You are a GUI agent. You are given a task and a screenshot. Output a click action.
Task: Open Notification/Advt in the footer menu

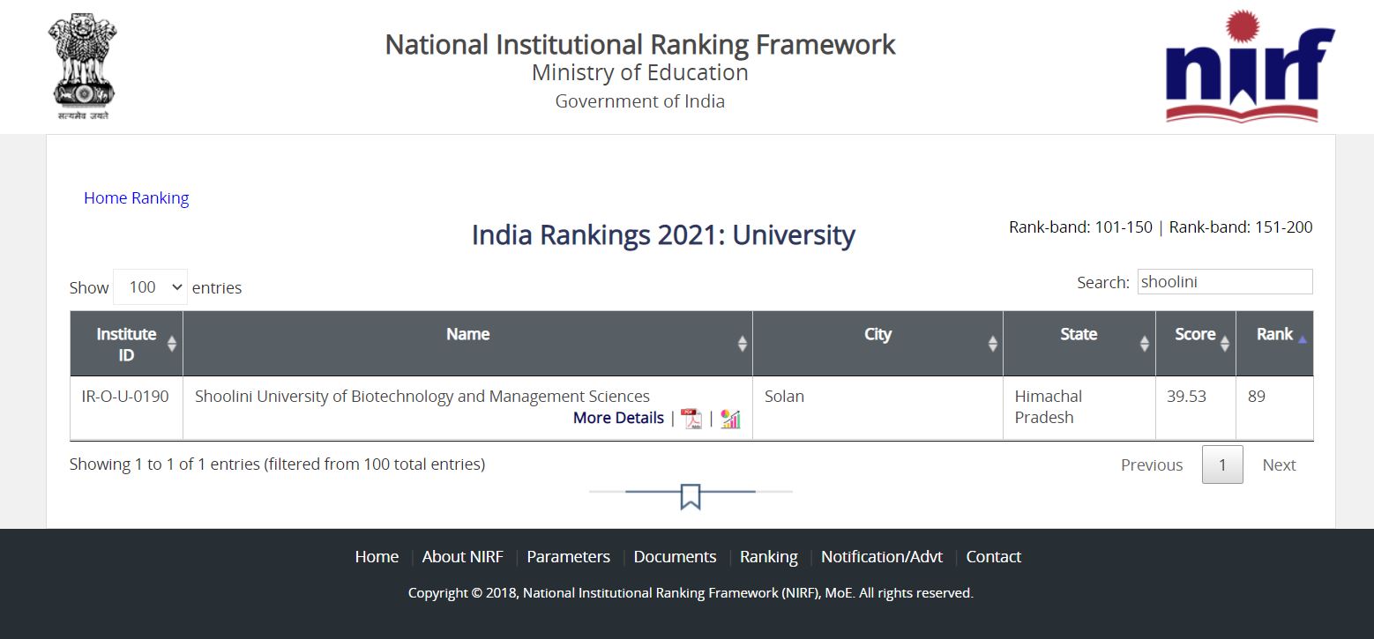pos(882,557)
